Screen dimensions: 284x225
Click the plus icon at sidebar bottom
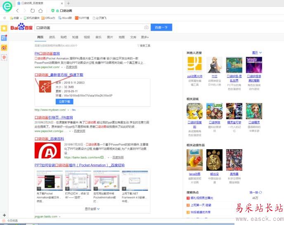click(5, 215)
